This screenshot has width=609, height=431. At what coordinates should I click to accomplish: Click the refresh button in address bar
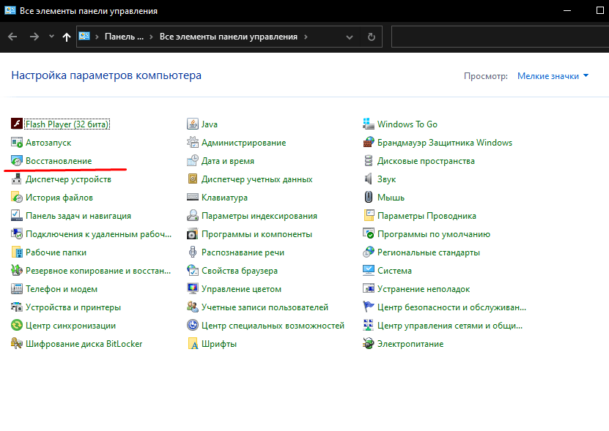(372, 37)
